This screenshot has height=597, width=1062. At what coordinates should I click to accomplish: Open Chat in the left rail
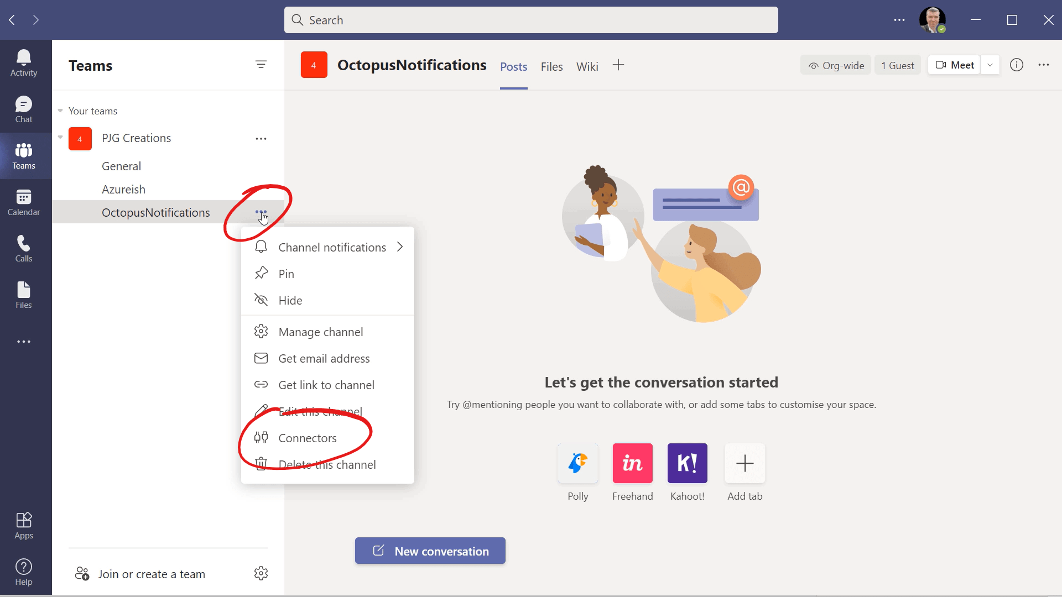pos(24,109)
